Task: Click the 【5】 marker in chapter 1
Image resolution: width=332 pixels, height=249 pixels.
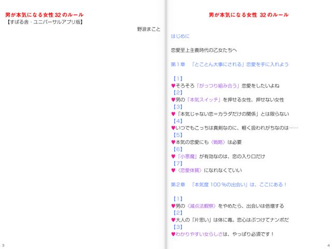Action: (178, 135)
